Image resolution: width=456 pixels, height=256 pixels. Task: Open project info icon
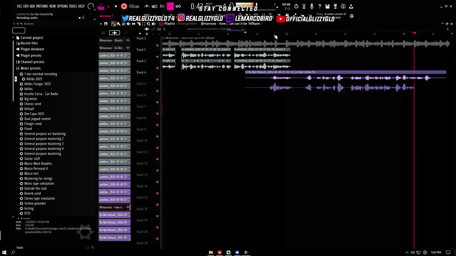[343, 6]
